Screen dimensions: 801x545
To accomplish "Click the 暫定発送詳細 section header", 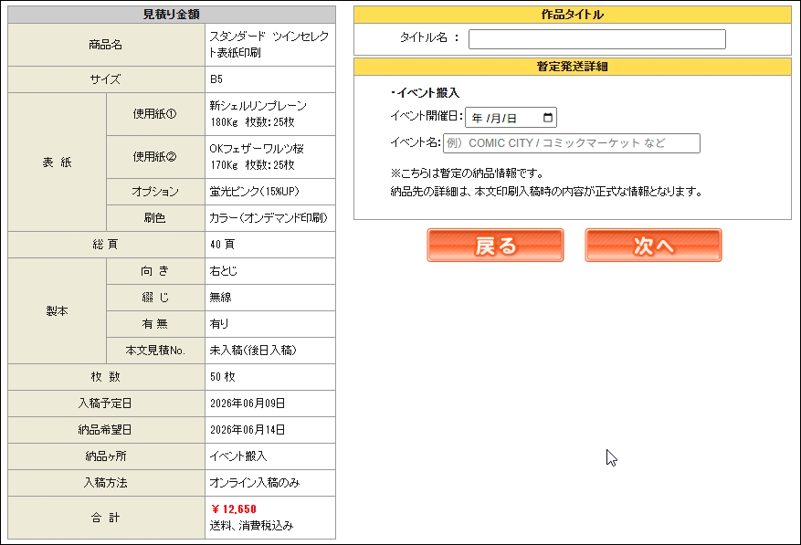I will [x=572, y=67].
